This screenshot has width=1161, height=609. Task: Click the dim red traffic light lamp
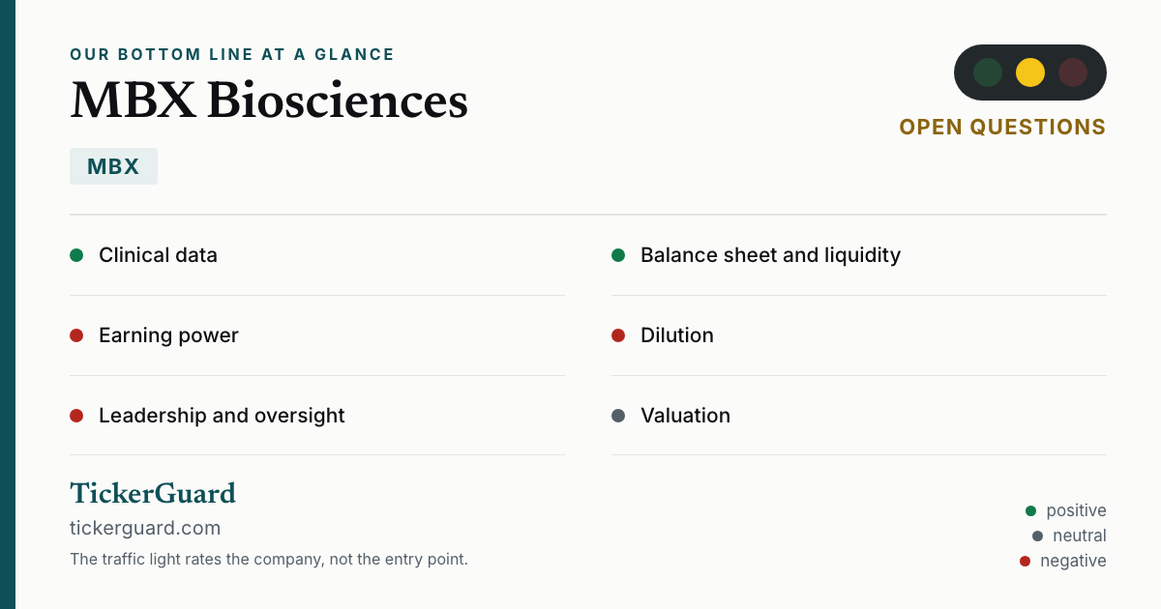tap(1073, 72)
